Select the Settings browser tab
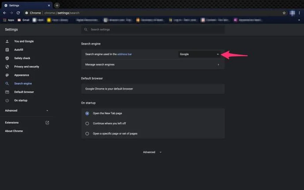The width and height of the screenshot is (304, 190). coord(27,5)
